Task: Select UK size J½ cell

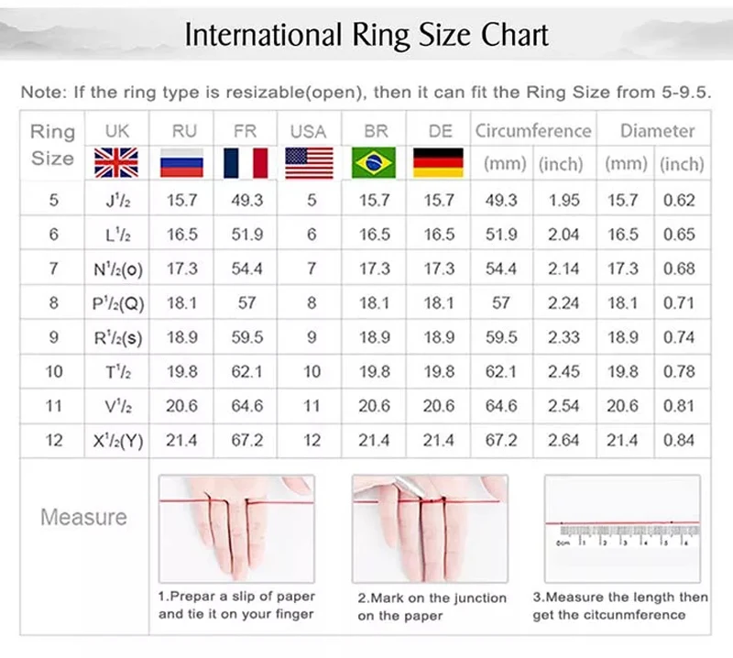Action: (x=117, y=200)
